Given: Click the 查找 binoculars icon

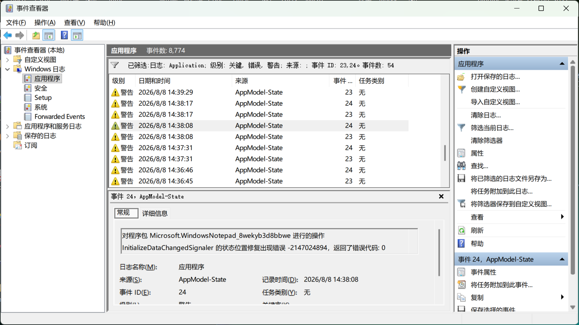Looking at the screenshot, I should [x=461, y=166].
